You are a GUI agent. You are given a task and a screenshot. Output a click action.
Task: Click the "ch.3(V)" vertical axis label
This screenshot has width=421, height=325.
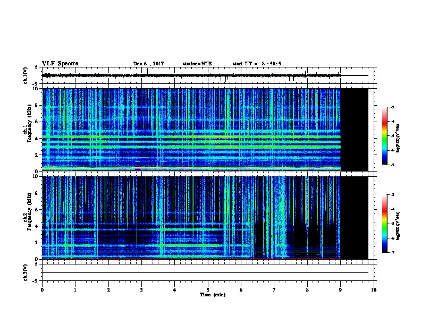click(25, 272)
